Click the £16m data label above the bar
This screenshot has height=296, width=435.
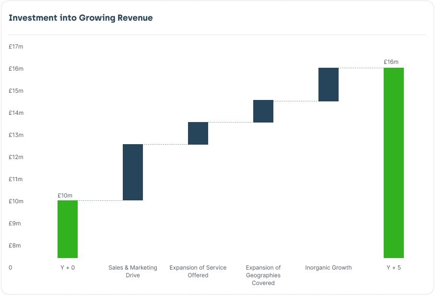(391, 62)
